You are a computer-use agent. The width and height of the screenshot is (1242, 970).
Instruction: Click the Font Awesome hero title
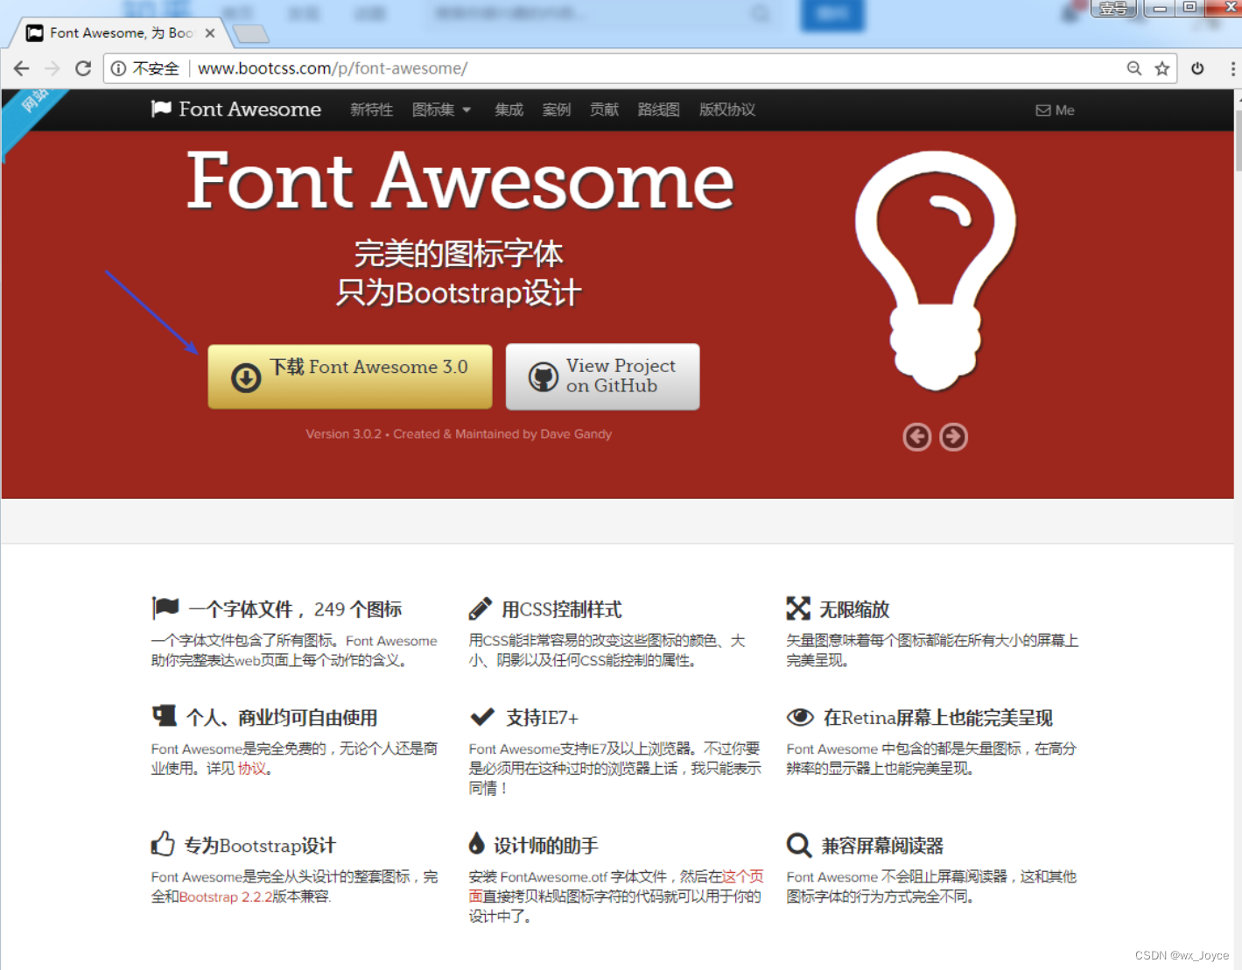pyautogui.click(x=460, y=181)
